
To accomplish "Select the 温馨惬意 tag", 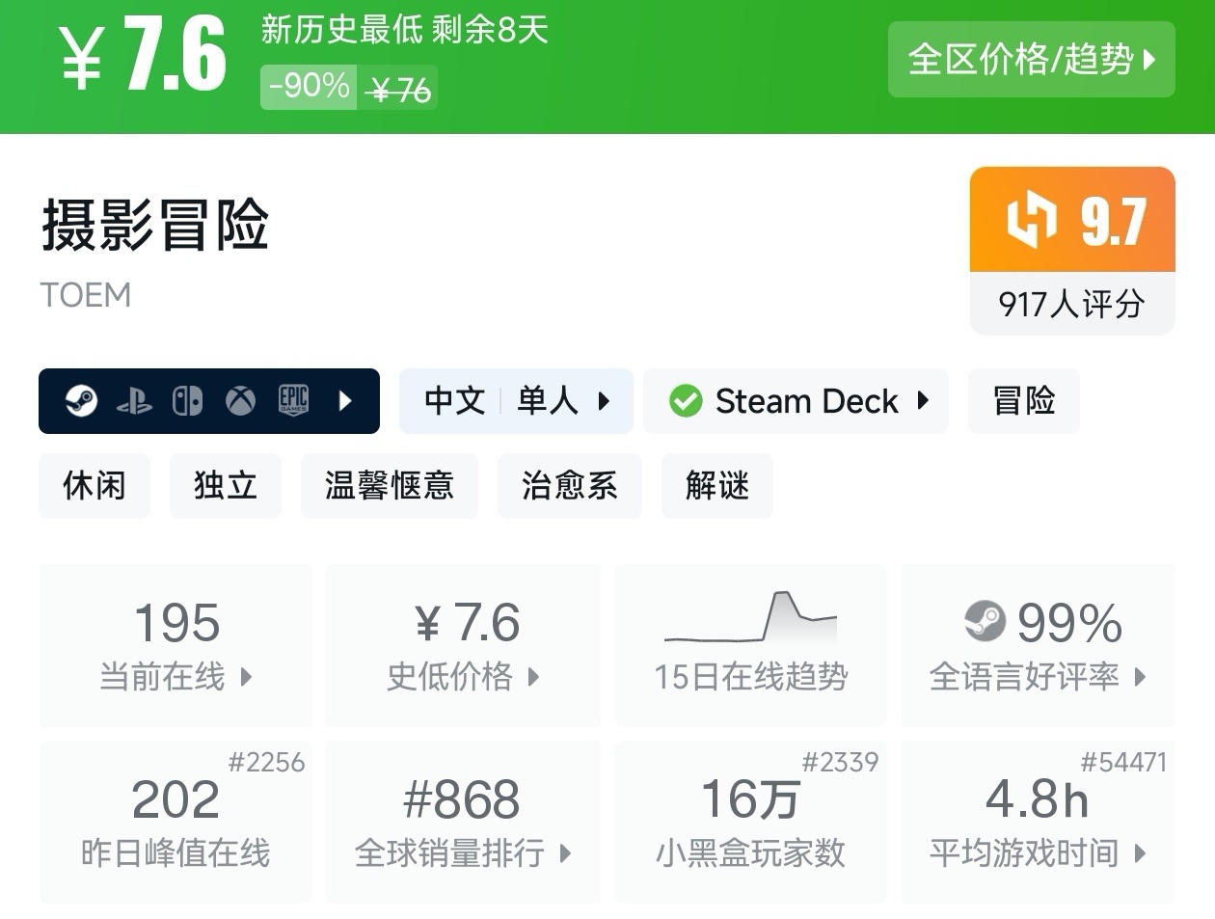I will point(390,485).
